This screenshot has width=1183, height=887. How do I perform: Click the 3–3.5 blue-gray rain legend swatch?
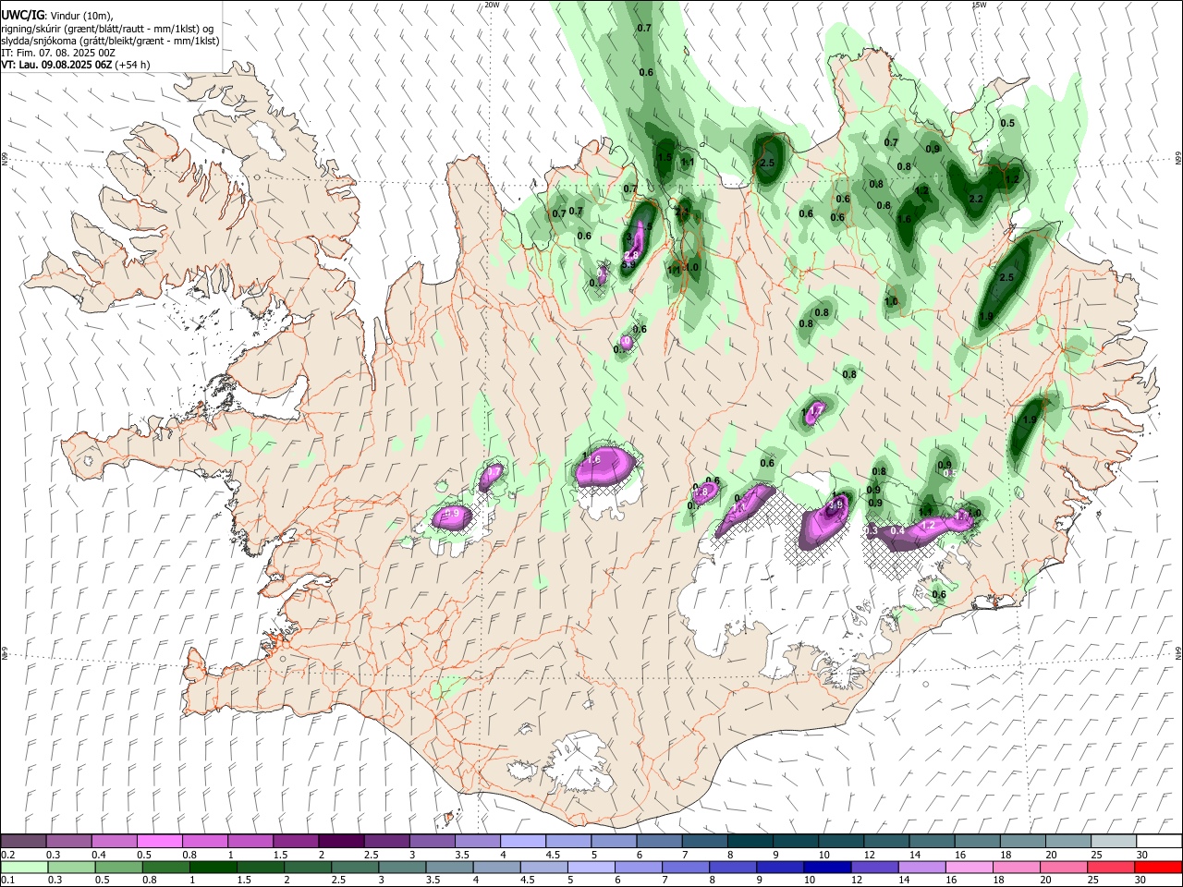pos(402,867)
